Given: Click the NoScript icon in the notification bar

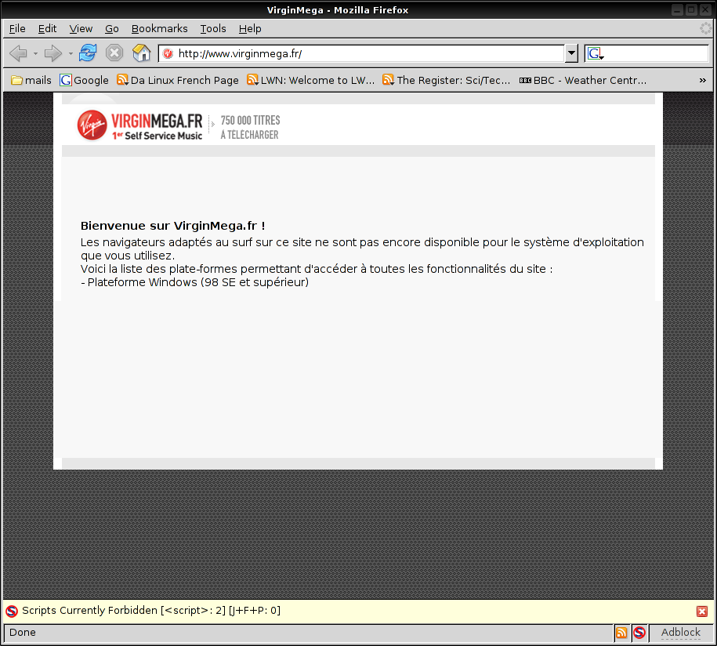Looking at the screenshot, I should tap(12, 611).
